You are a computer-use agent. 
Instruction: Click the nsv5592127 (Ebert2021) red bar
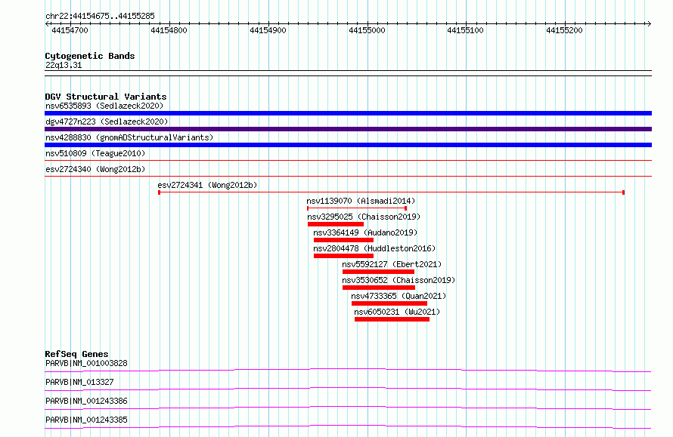click(x=378, y=272)
